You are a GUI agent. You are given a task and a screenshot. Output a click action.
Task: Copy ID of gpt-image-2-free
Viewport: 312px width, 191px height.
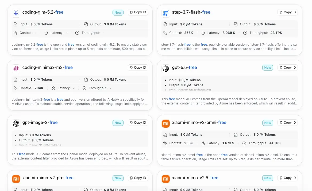[138, 123]
